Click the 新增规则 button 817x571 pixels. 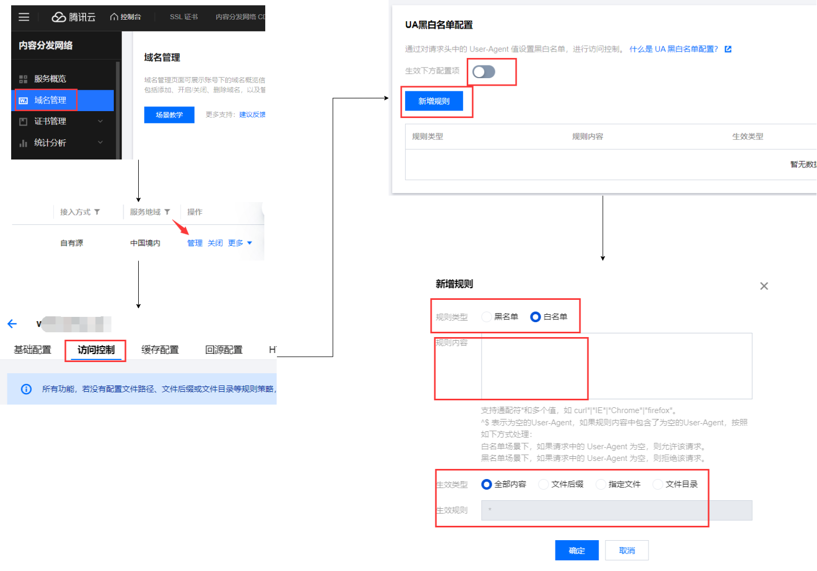pyautogui.click(x=434, y=101)
